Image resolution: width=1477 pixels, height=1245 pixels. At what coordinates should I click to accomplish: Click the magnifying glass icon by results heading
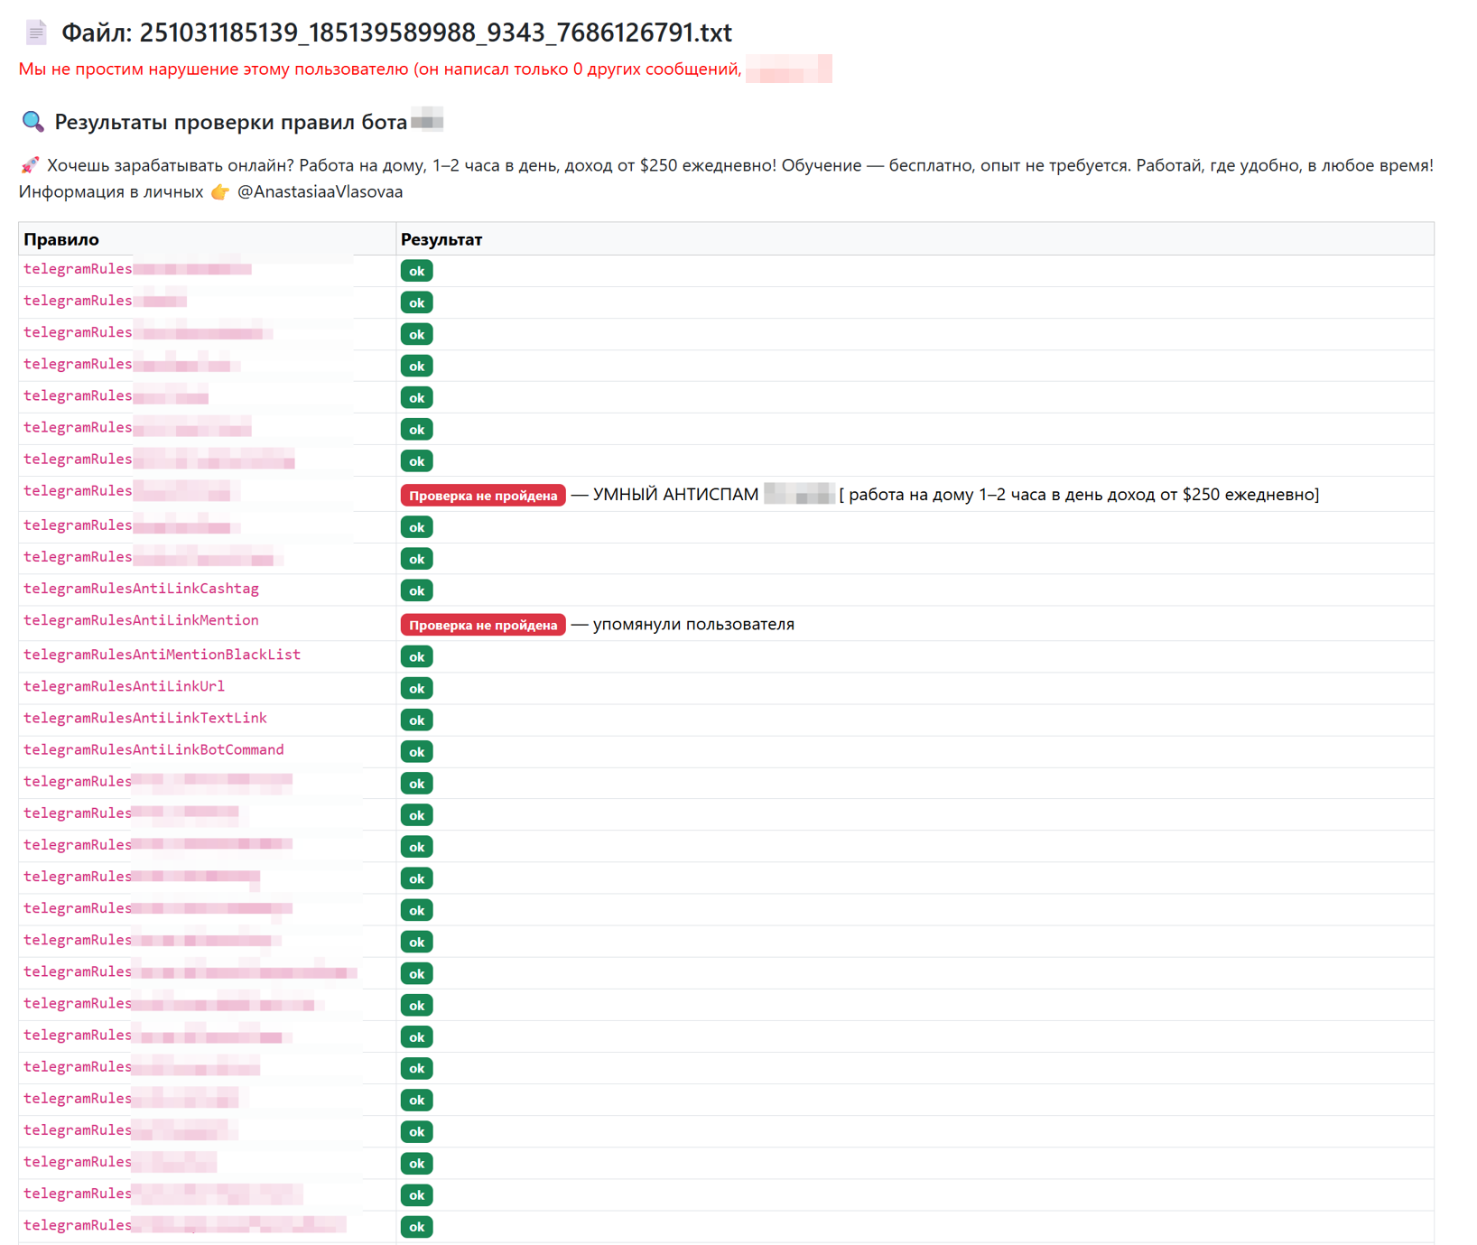pos(33,122)
